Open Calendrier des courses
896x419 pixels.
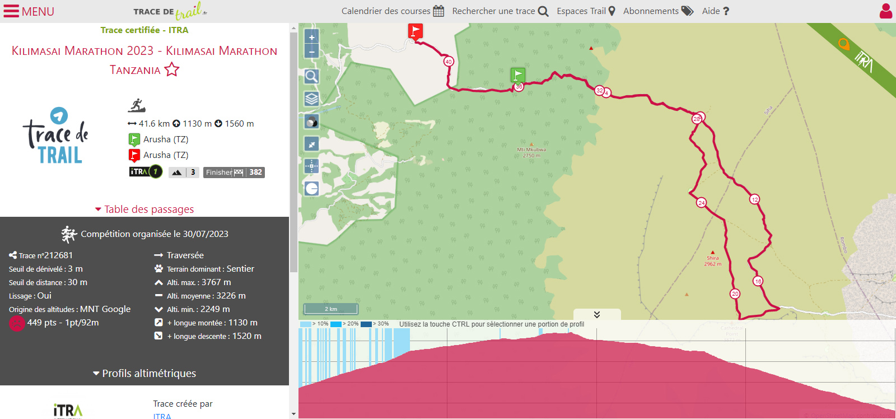click(393, 11)
